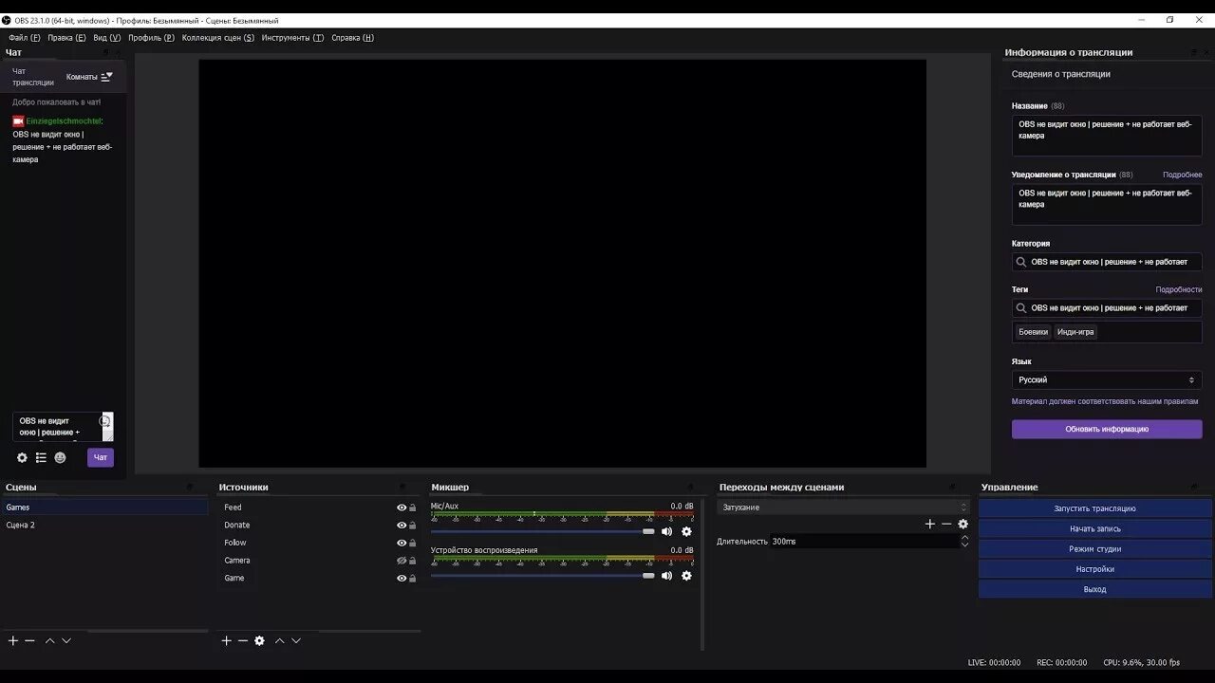
Task: Toggle lock on the Game source
Action: [x=412, y=579]
